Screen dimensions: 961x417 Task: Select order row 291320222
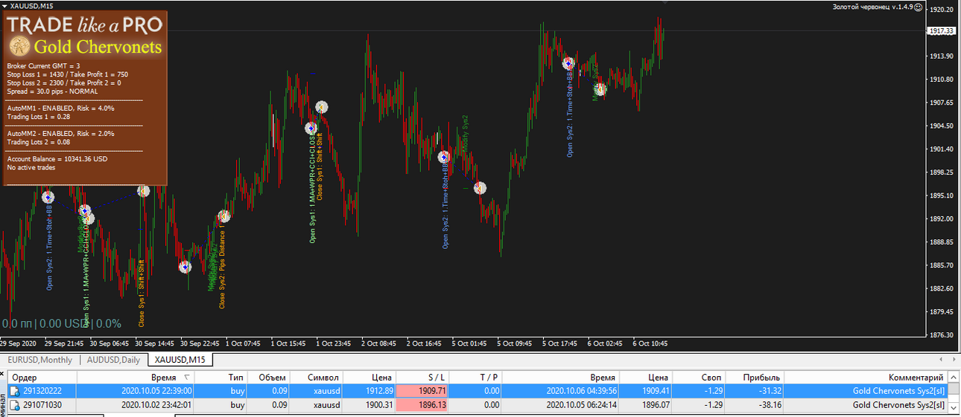[478, 390]
